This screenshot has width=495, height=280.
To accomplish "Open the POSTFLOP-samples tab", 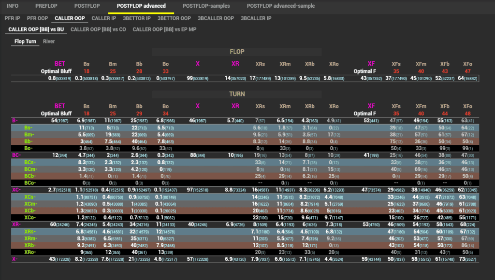I will click(x=206, y=6).
